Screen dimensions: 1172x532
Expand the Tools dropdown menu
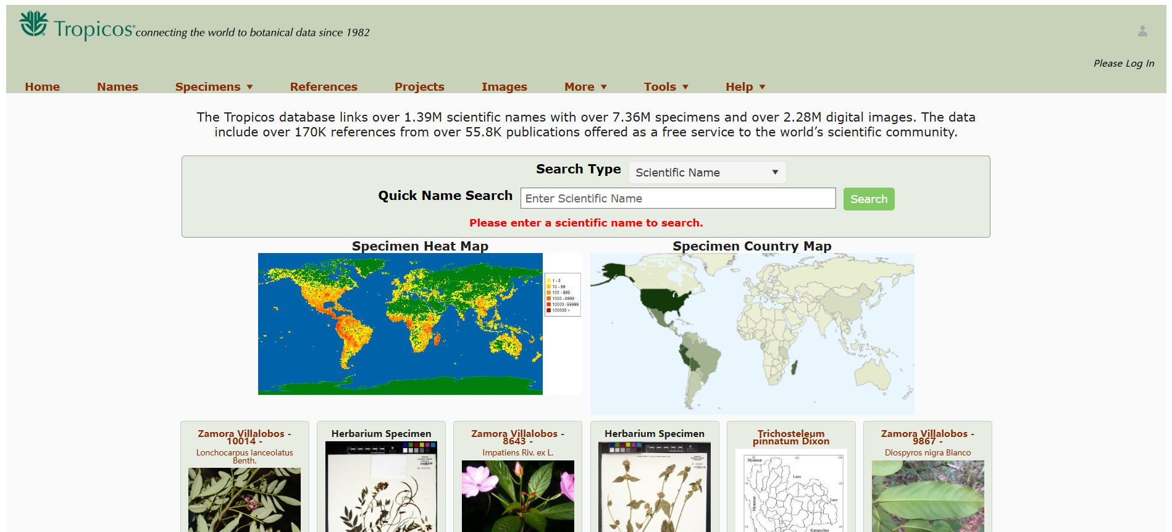click(x=666, y=87)
